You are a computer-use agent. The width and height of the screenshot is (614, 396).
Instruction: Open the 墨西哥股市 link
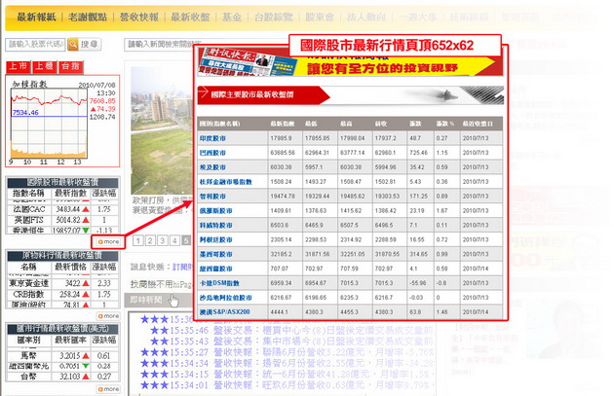pyautogui.click(x=215, y=254)
